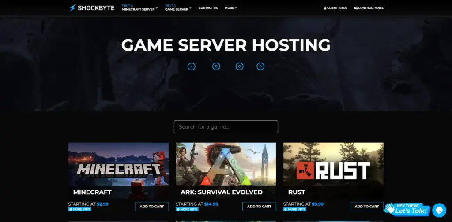
Task: Show More Info for Rust
Action: click(x=294, y=209)
